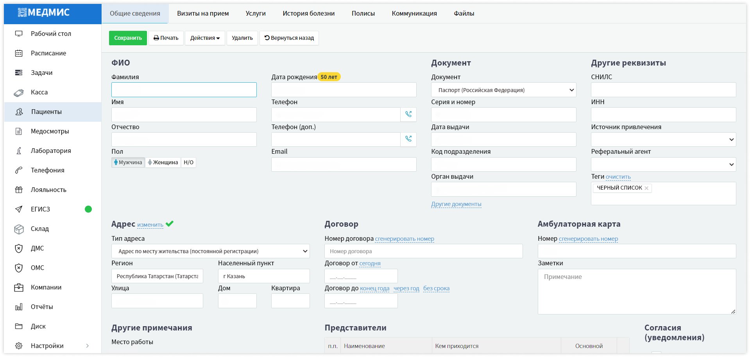Select Женщина as gender

click(163, 162)
